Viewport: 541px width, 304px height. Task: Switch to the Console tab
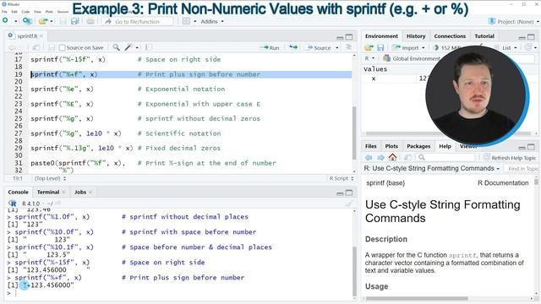[18, 192]
